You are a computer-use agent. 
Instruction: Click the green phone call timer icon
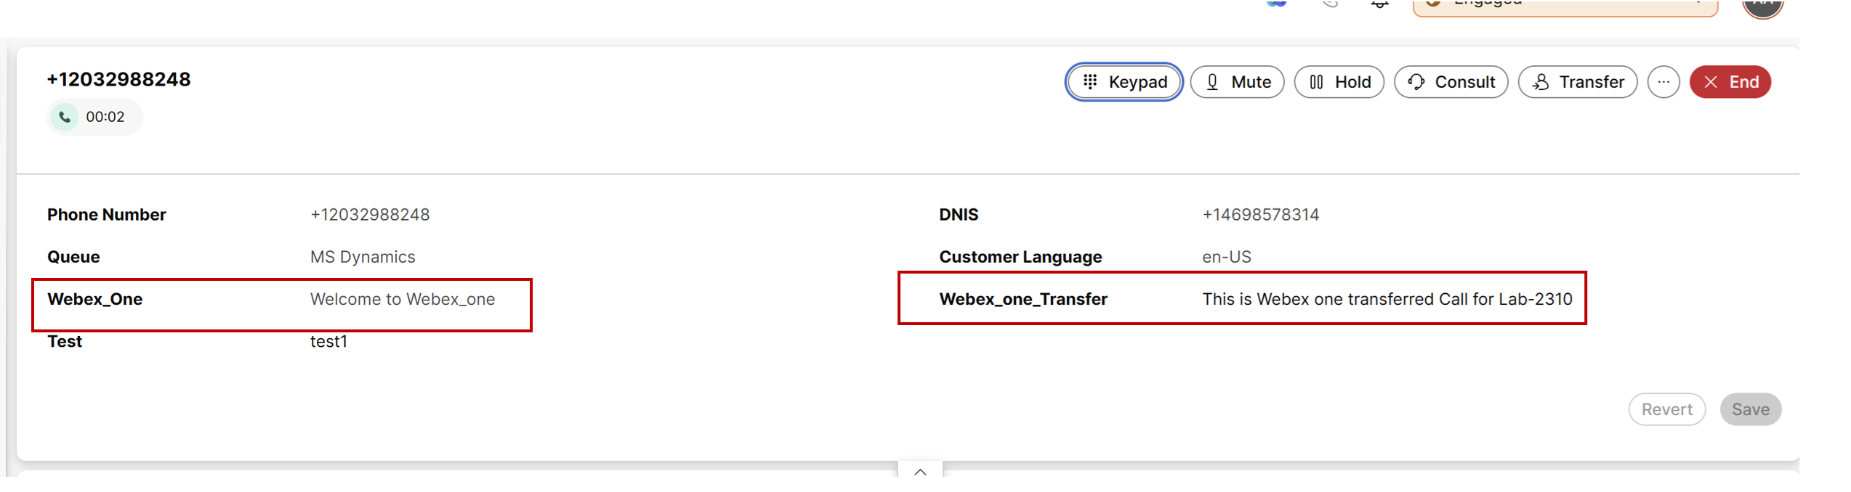coord(65,117)
